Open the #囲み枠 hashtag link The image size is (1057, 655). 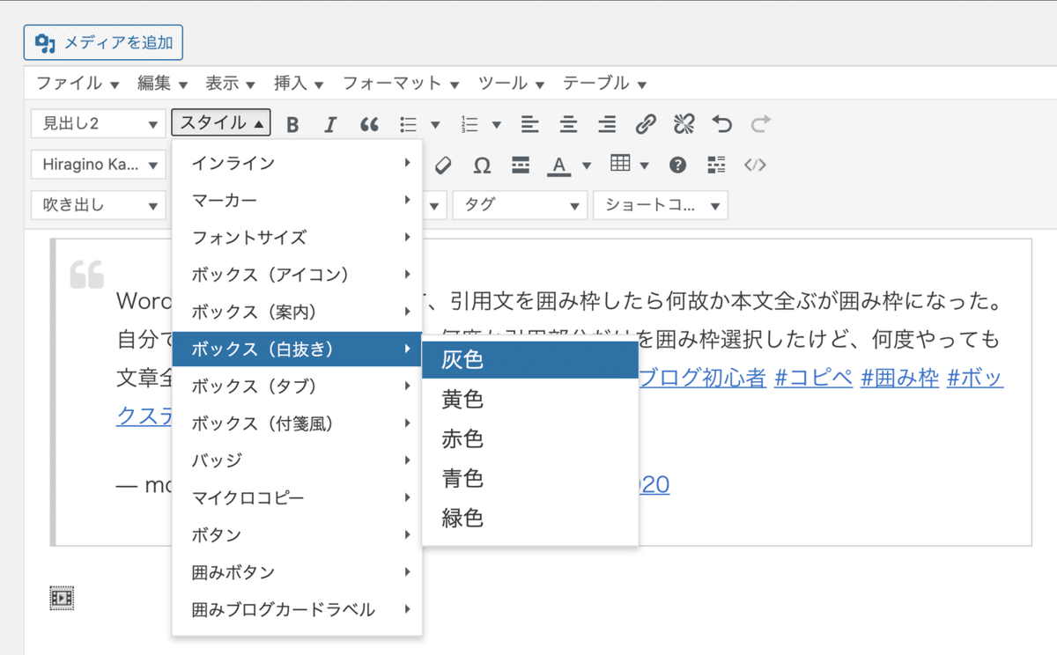coord(898,377)
